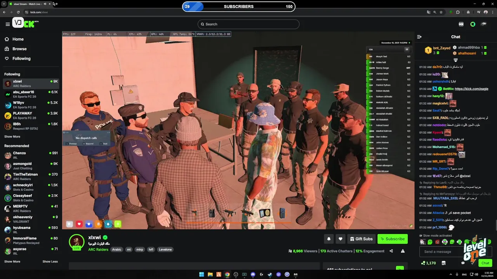Screen dimensions: 497x279
Task: Open the kick.com/eagle link in chat
Action: [x=471, y=89]
